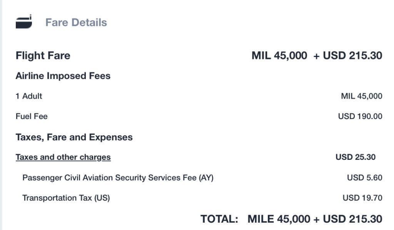Click the Fare Details heading

(76, 22)
